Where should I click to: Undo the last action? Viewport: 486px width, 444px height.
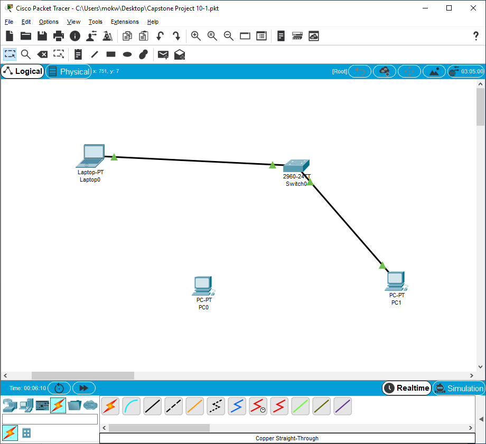160,36
